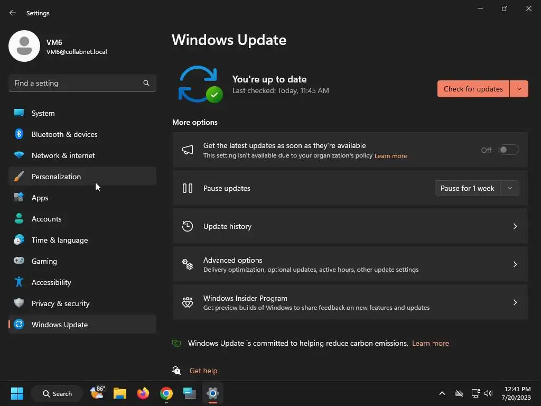Open the Check for updates dropdown arrow
Viewport: 541px width, 406px height.
[x=519, y=89]
